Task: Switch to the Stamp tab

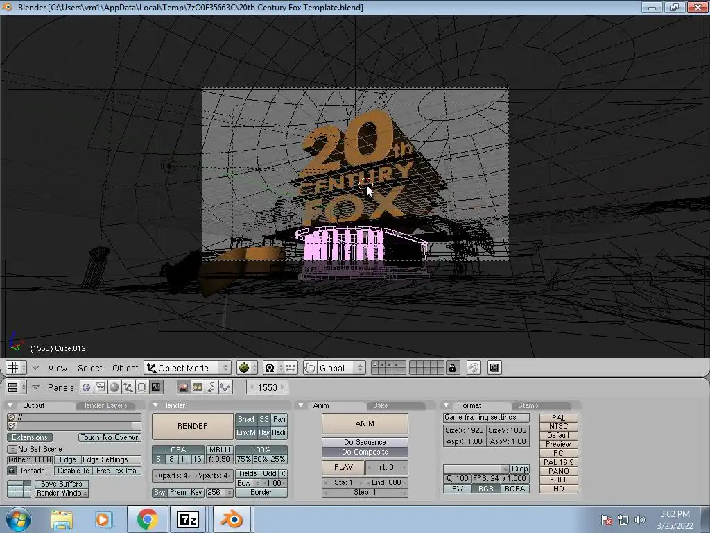Action: click(x=528, y=405)
